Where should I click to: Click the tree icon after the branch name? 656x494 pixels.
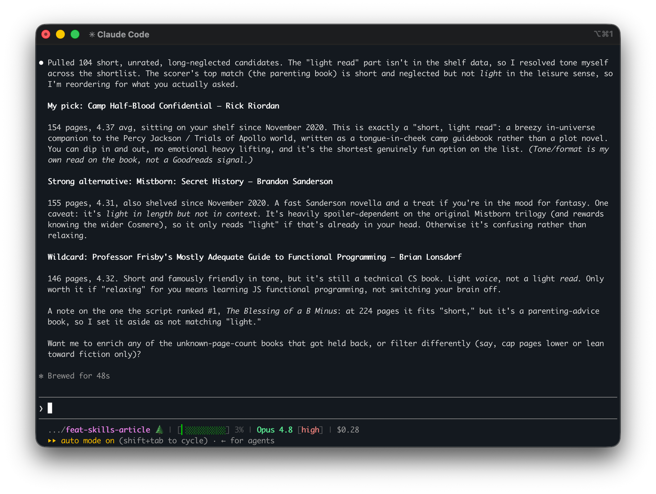(x=160, y=429)
